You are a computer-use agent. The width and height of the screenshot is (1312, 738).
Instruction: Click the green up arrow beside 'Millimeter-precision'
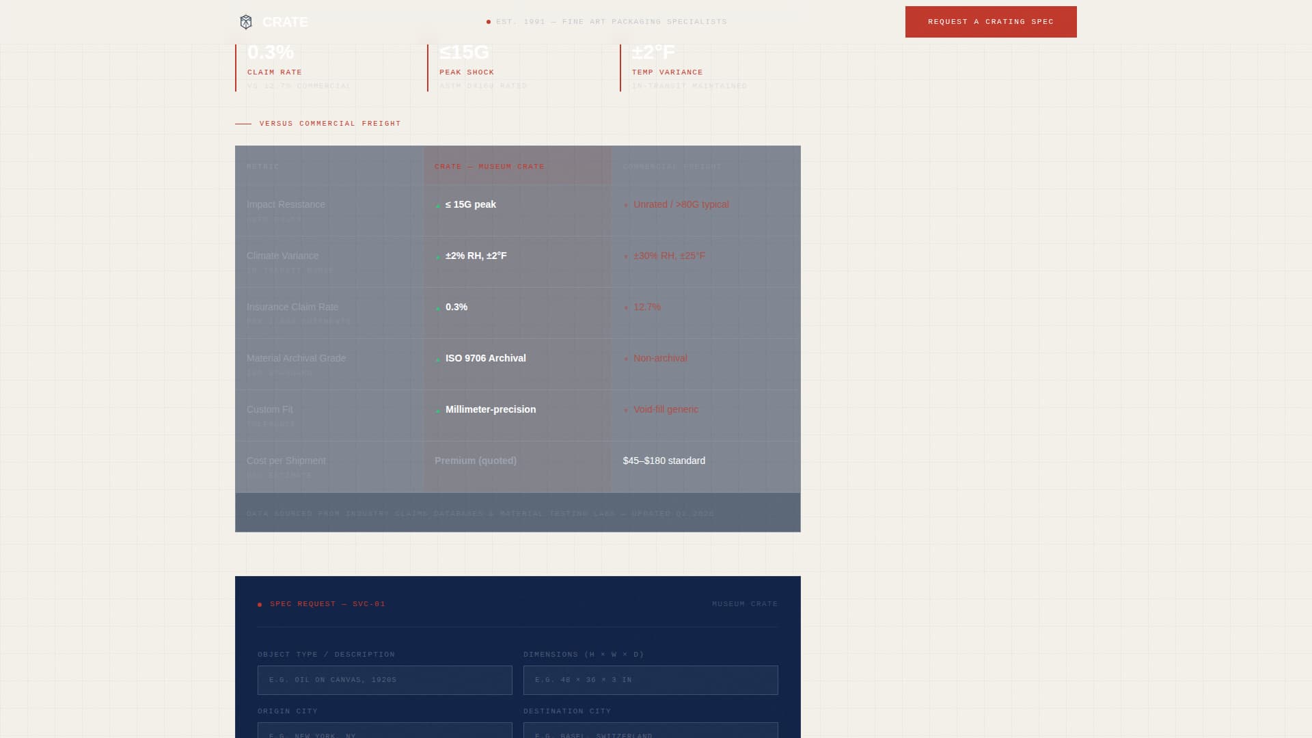click(438, 410)
